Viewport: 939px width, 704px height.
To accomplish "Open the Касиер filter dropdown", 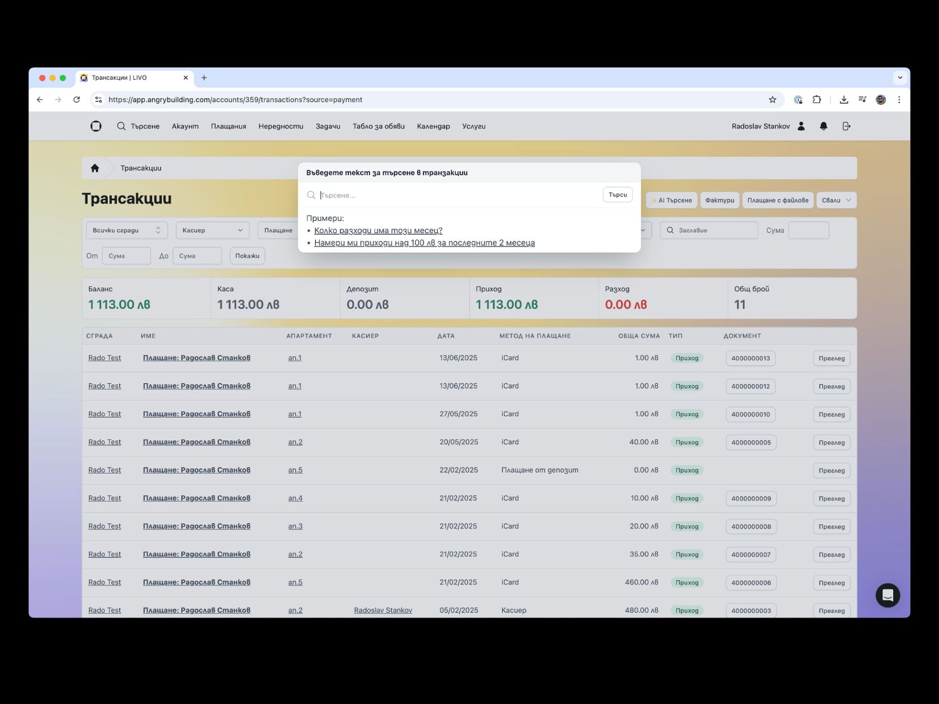I will [x=212, y=230].
